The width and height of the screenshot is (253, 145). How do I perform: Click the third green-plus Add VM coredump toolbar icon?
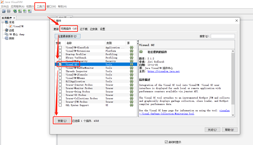pyautogui.click(x=25, y=11)
